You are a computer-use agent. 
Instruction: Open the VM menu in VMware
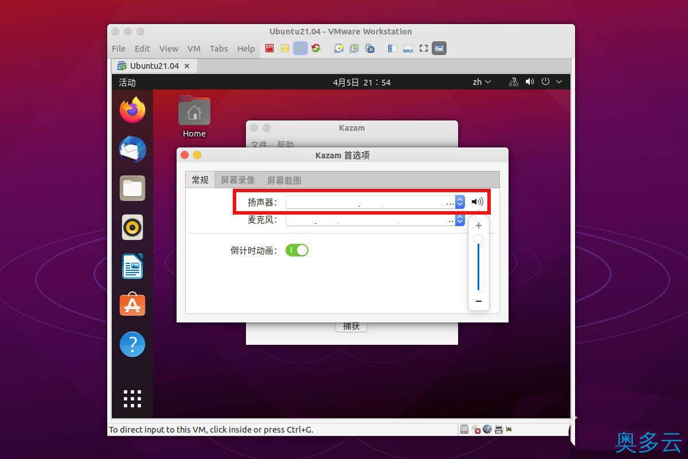tap(194, 49)
